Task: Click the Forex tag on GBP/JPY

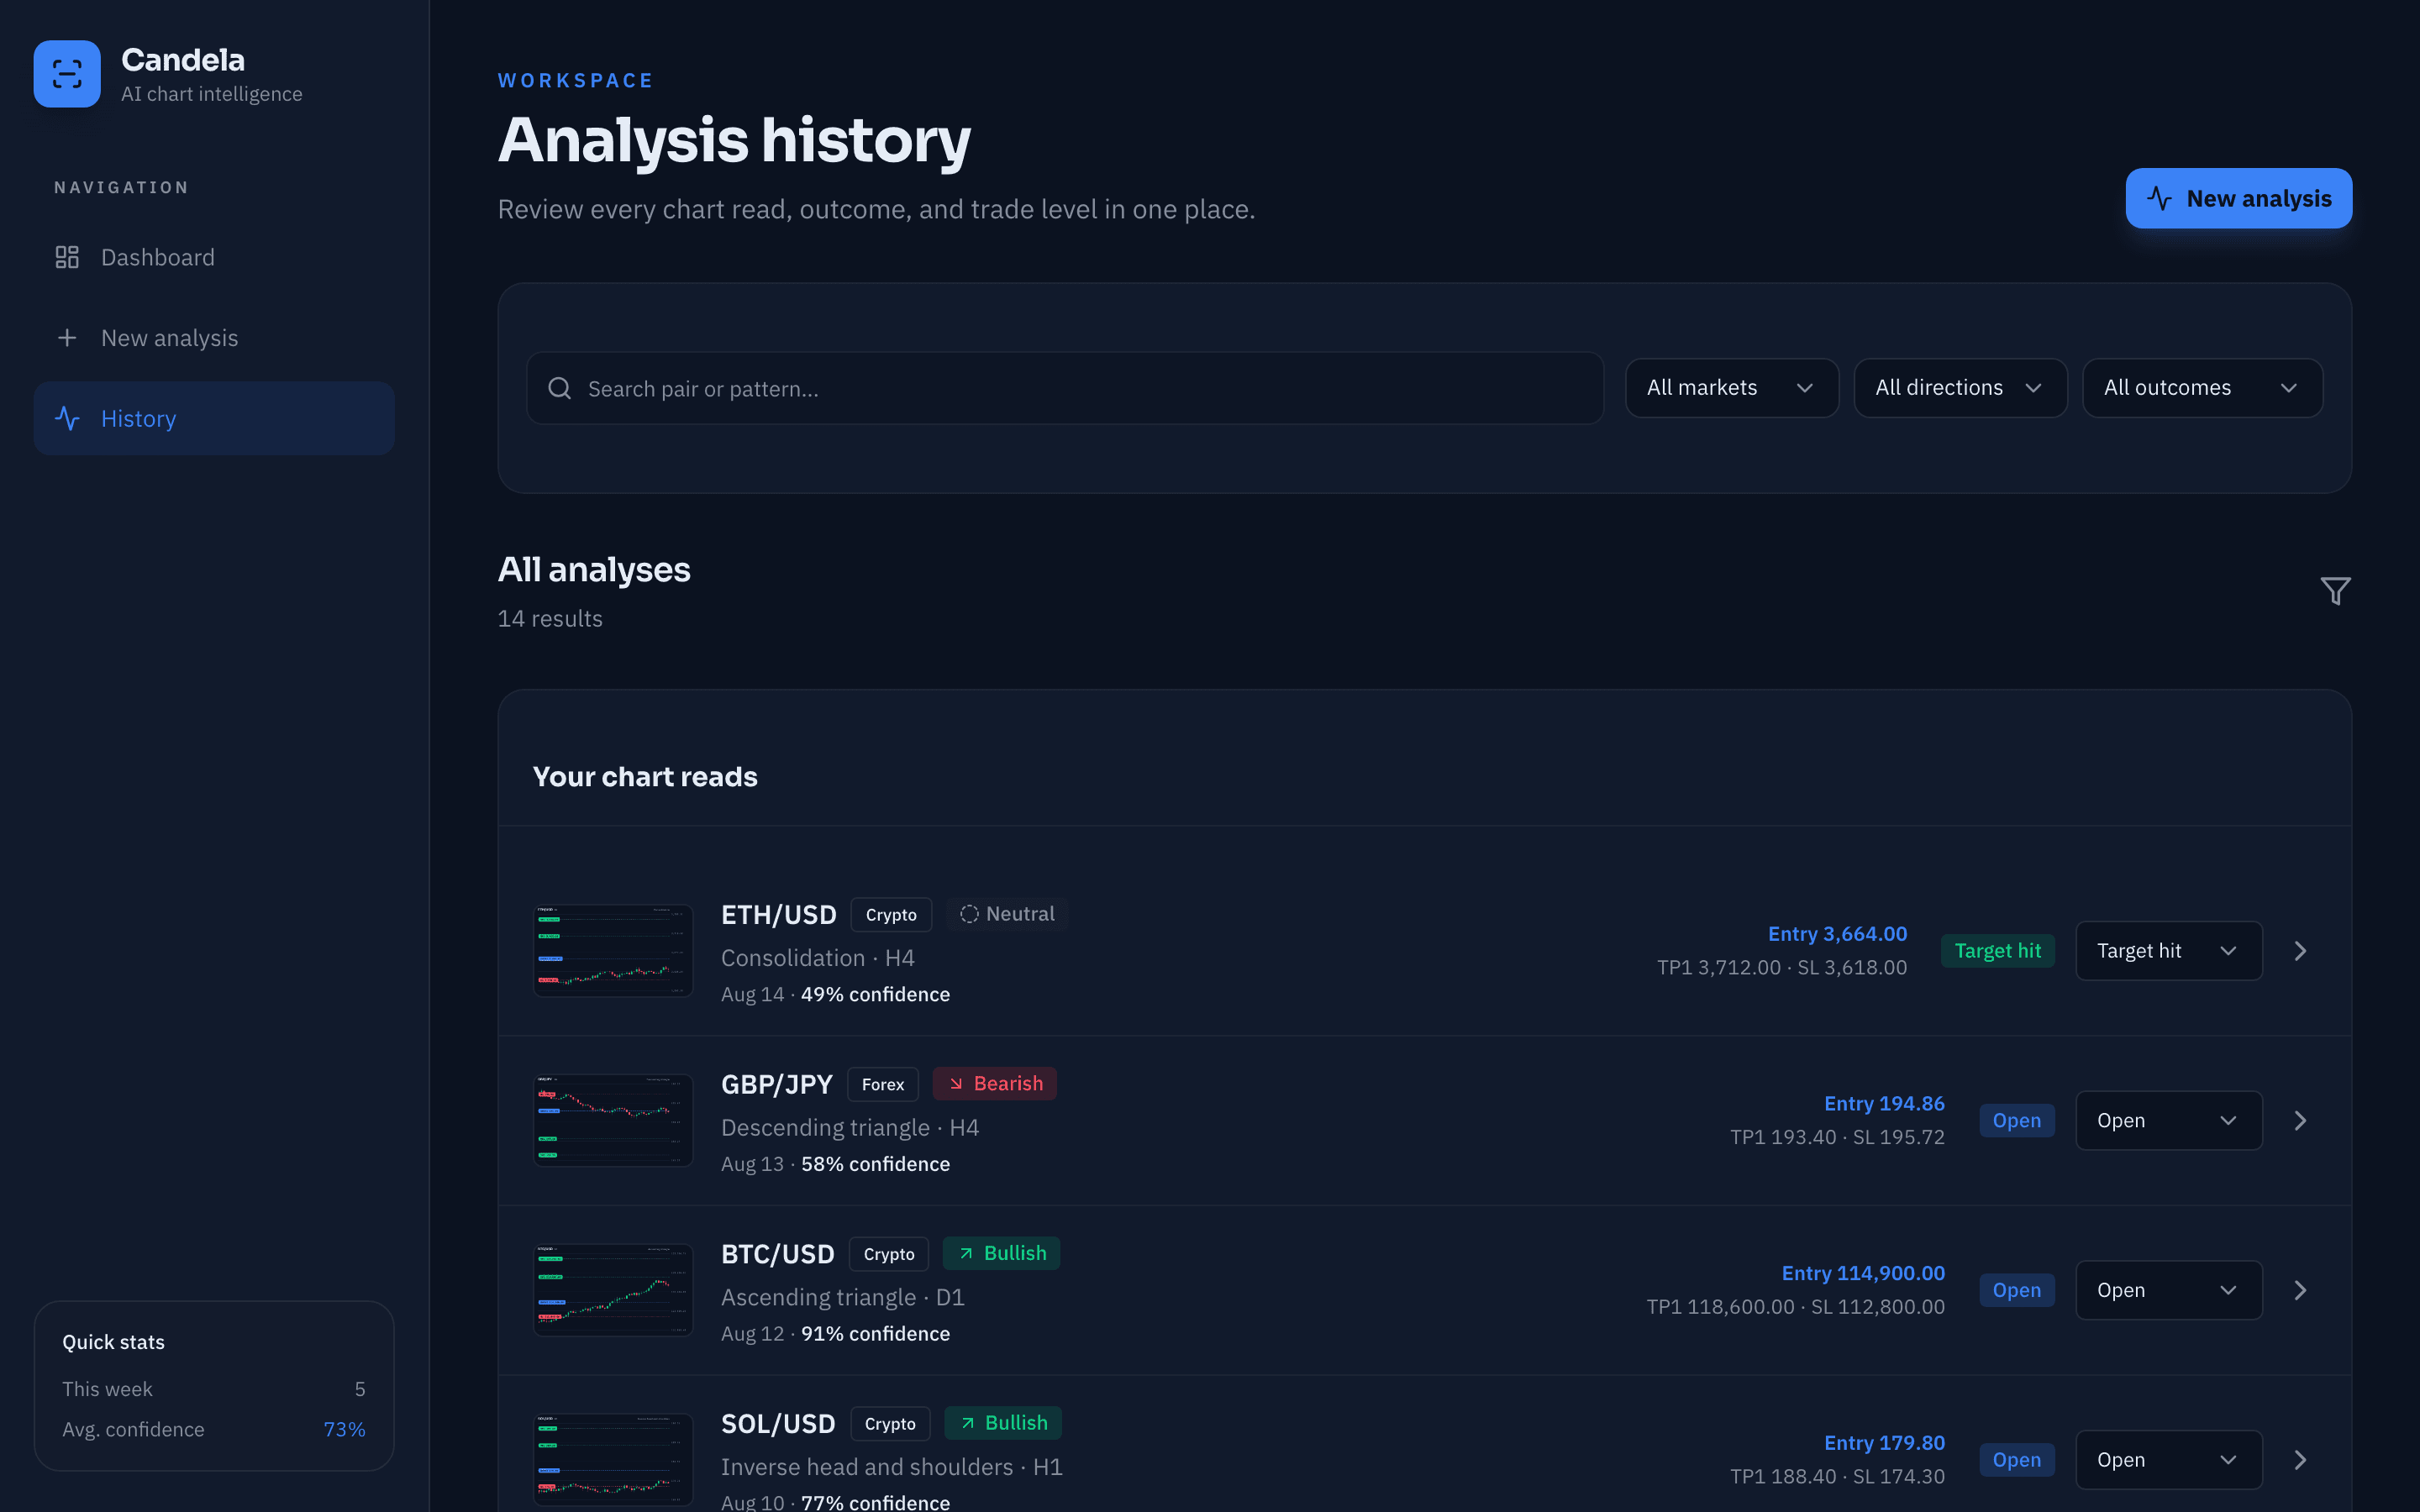Action: 883,1085
